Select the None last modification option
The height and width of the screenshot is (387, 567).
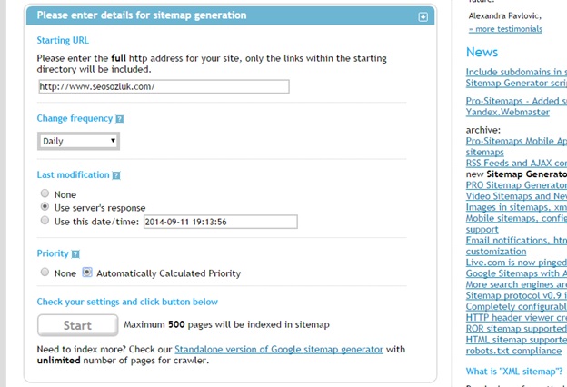pyautogui.click(x=45, y=194)
